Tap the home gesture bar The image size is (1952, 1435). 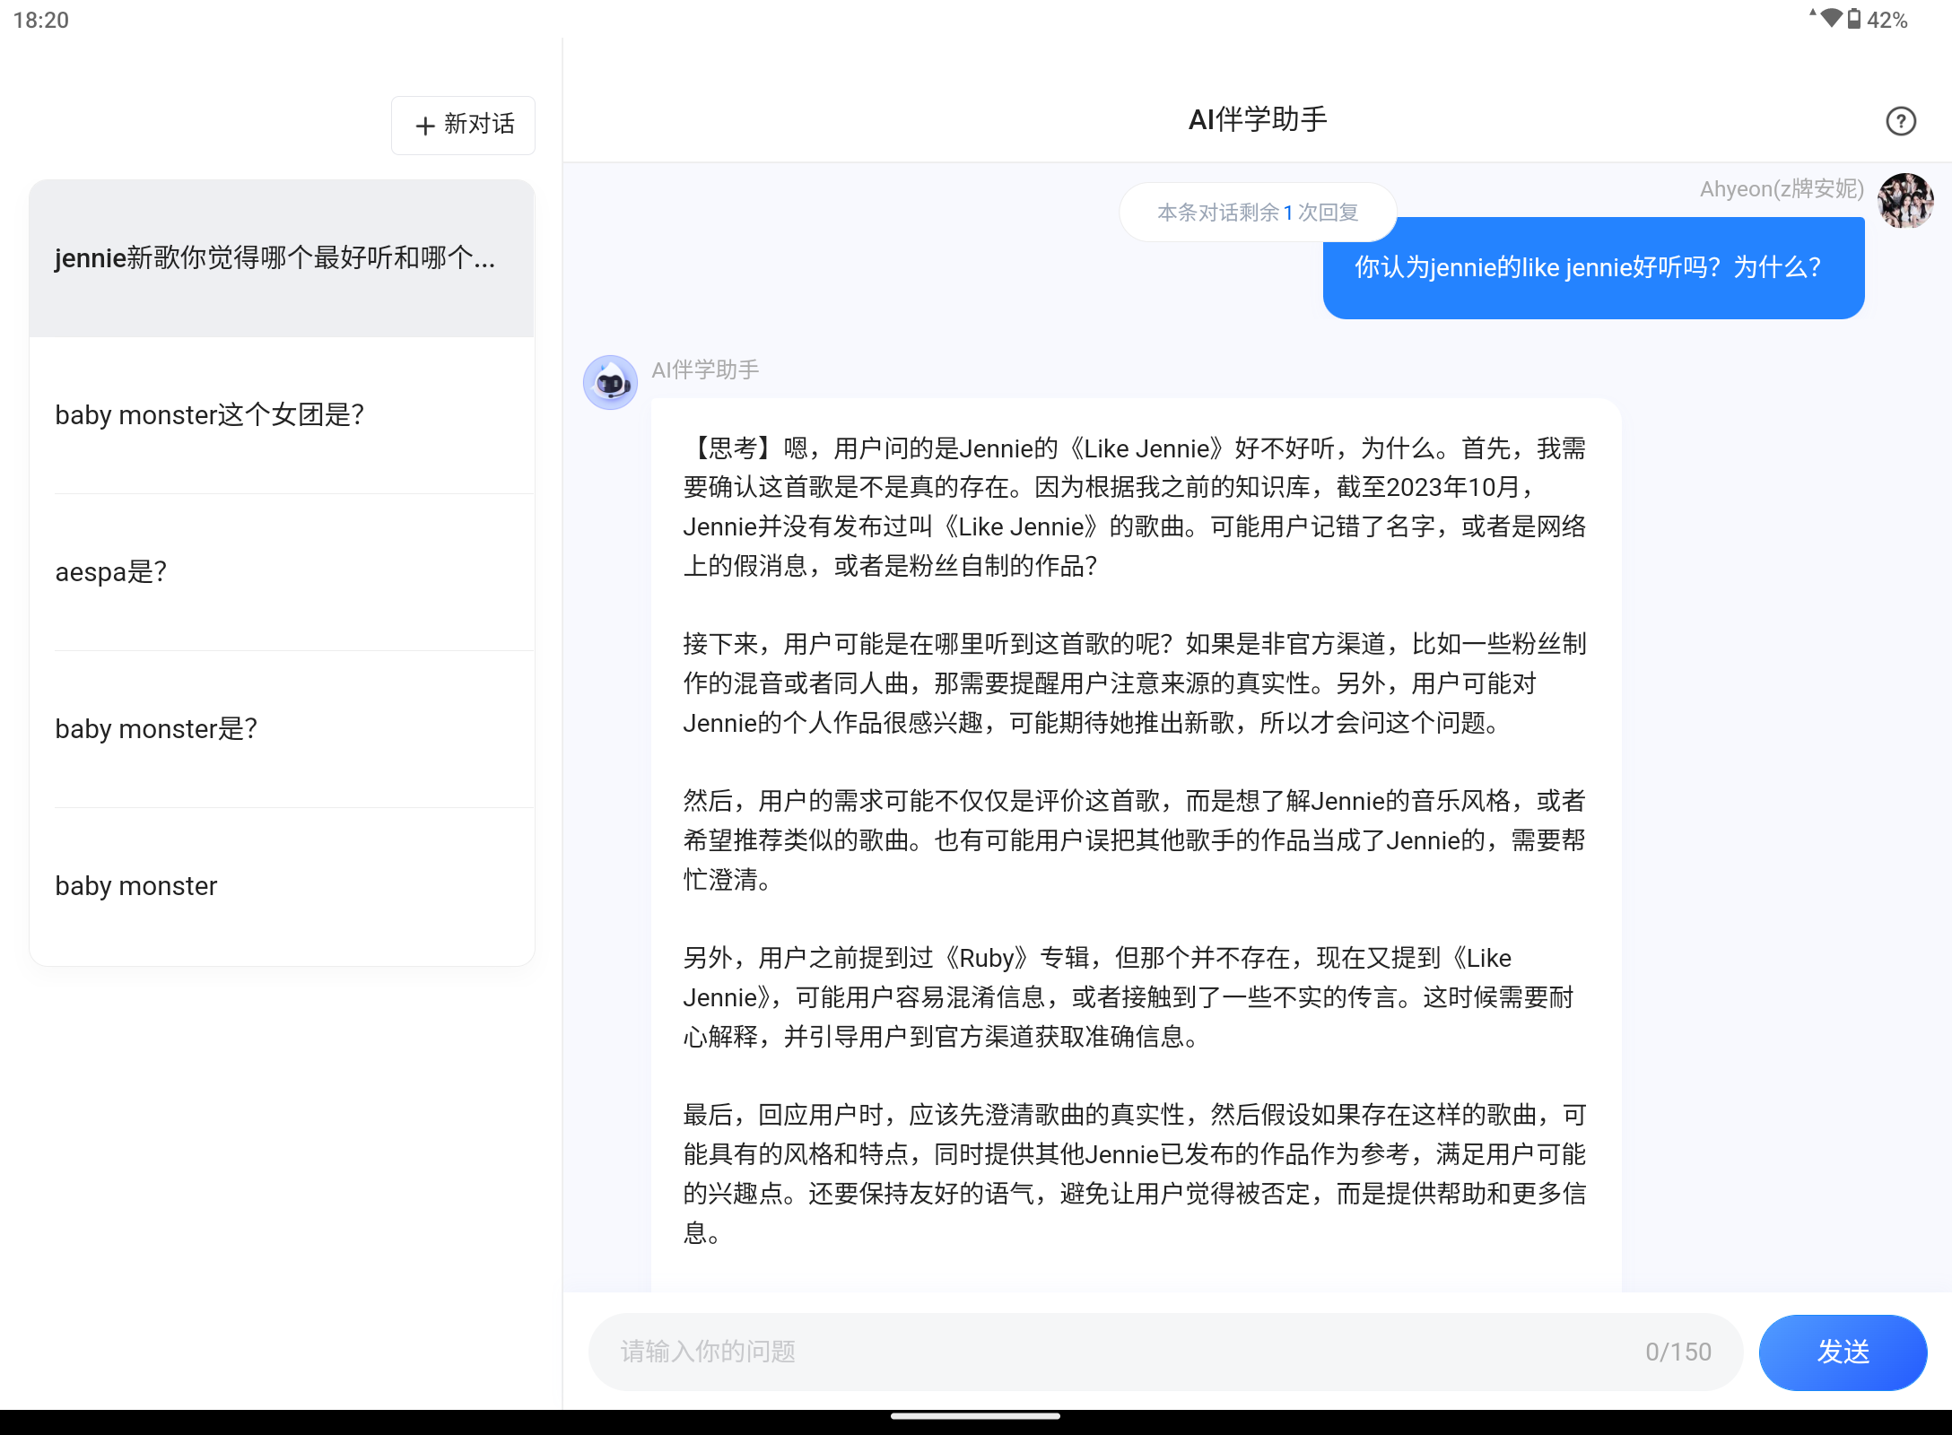coord(976,1417)
